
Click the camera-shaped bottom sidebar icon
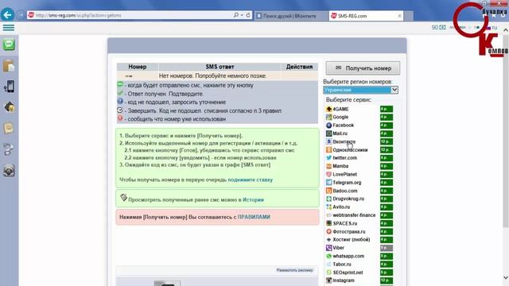pyautogui.click(x=9, y=170)
